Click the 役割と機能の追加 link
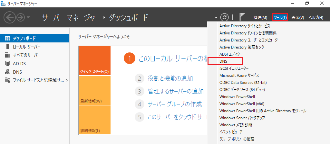 (x=170, y=79)
